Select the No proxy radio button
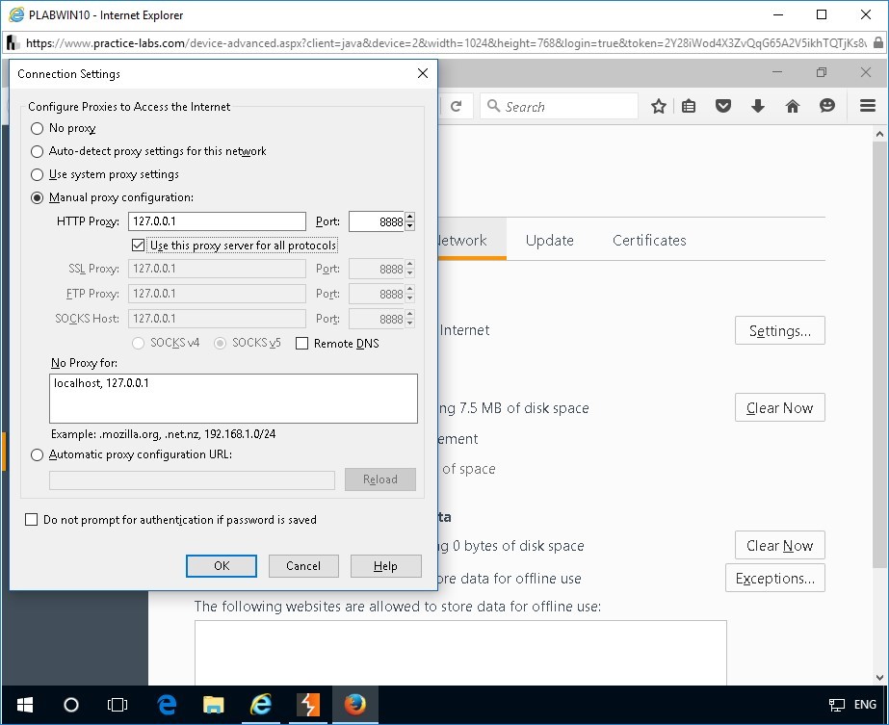Image resolution: width=889 pixels, height=725 pixels. [38, 128]
